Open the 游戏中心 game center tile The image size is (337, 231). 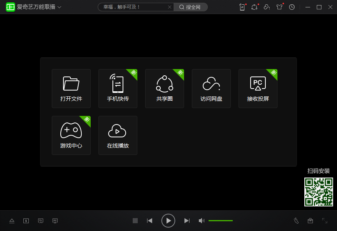coord(71,135)
